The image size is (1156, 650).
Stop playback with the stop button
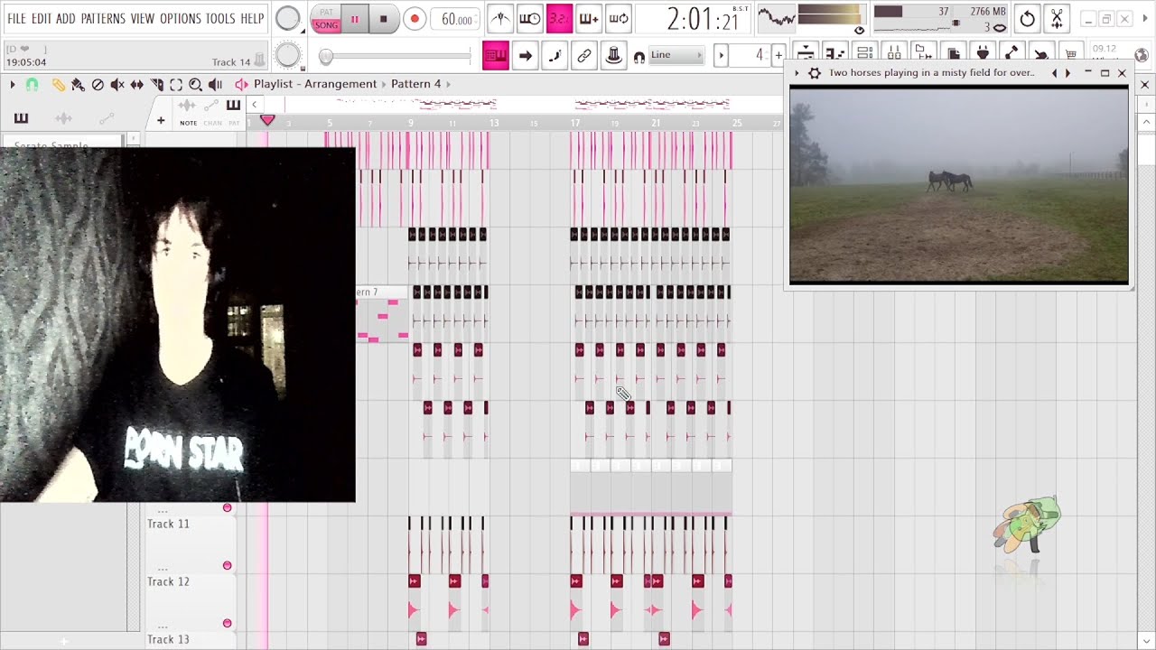pos(384,19)
